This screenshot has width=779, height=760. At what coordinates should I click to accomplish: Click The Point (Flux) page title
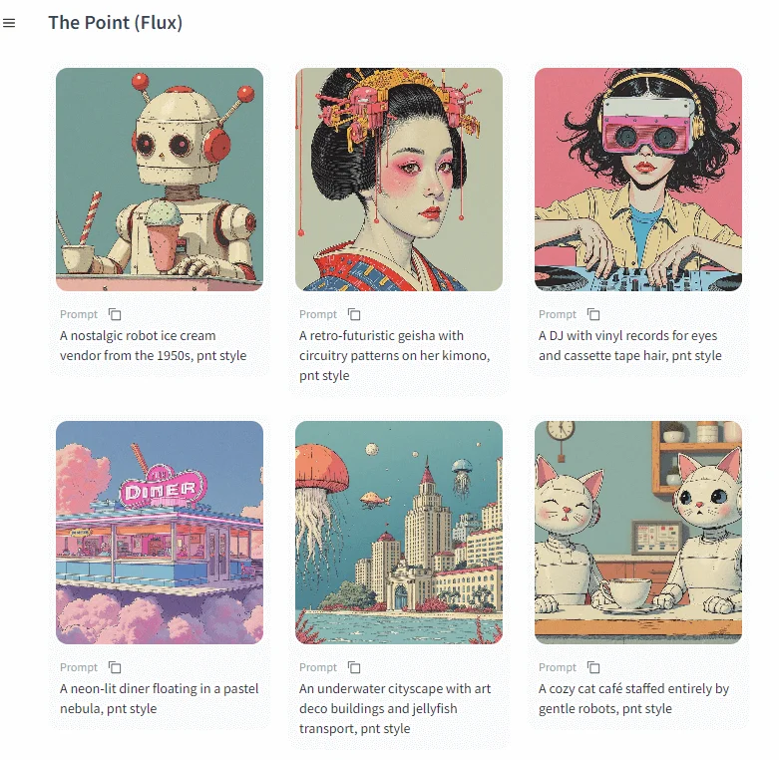tap(116, 23)
